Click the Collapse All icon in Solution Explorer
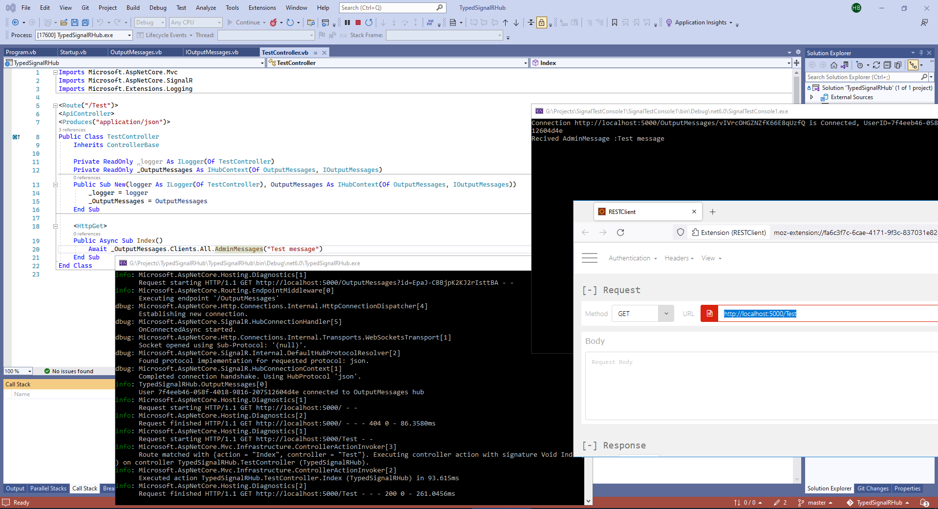 (x=888, y=64)
